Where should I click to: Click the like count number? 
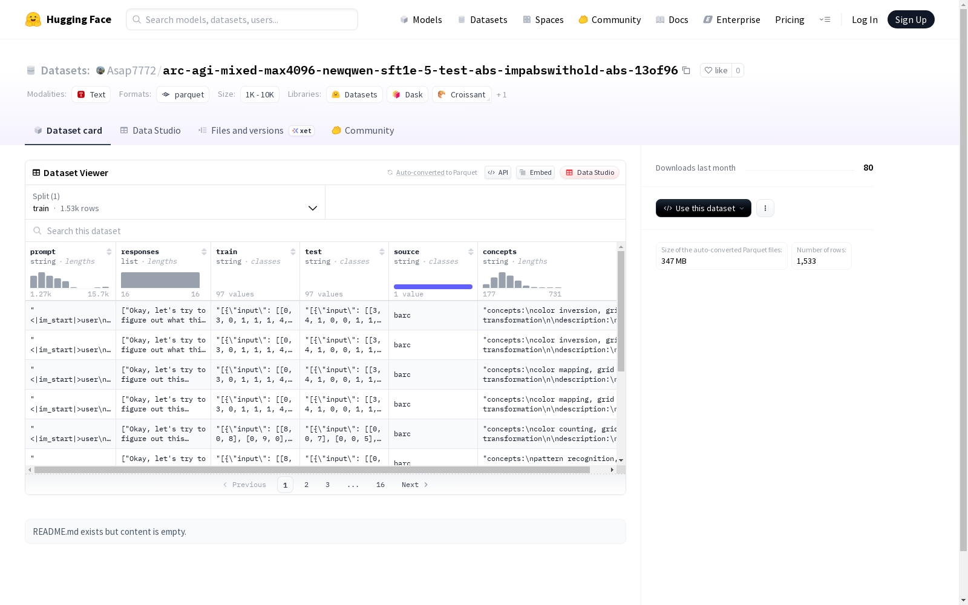(x=737, y=70)
